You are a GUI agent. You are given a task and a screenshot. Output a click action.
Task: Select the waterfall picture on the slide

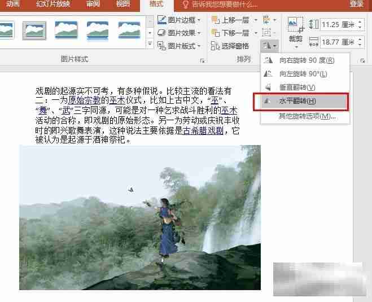point(140,217)
